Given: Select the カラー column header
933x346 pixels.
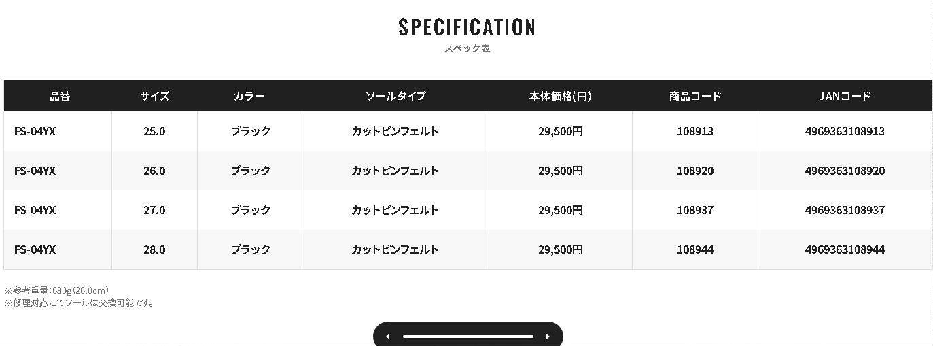Looking at the screenshot, I should (249, 96).
